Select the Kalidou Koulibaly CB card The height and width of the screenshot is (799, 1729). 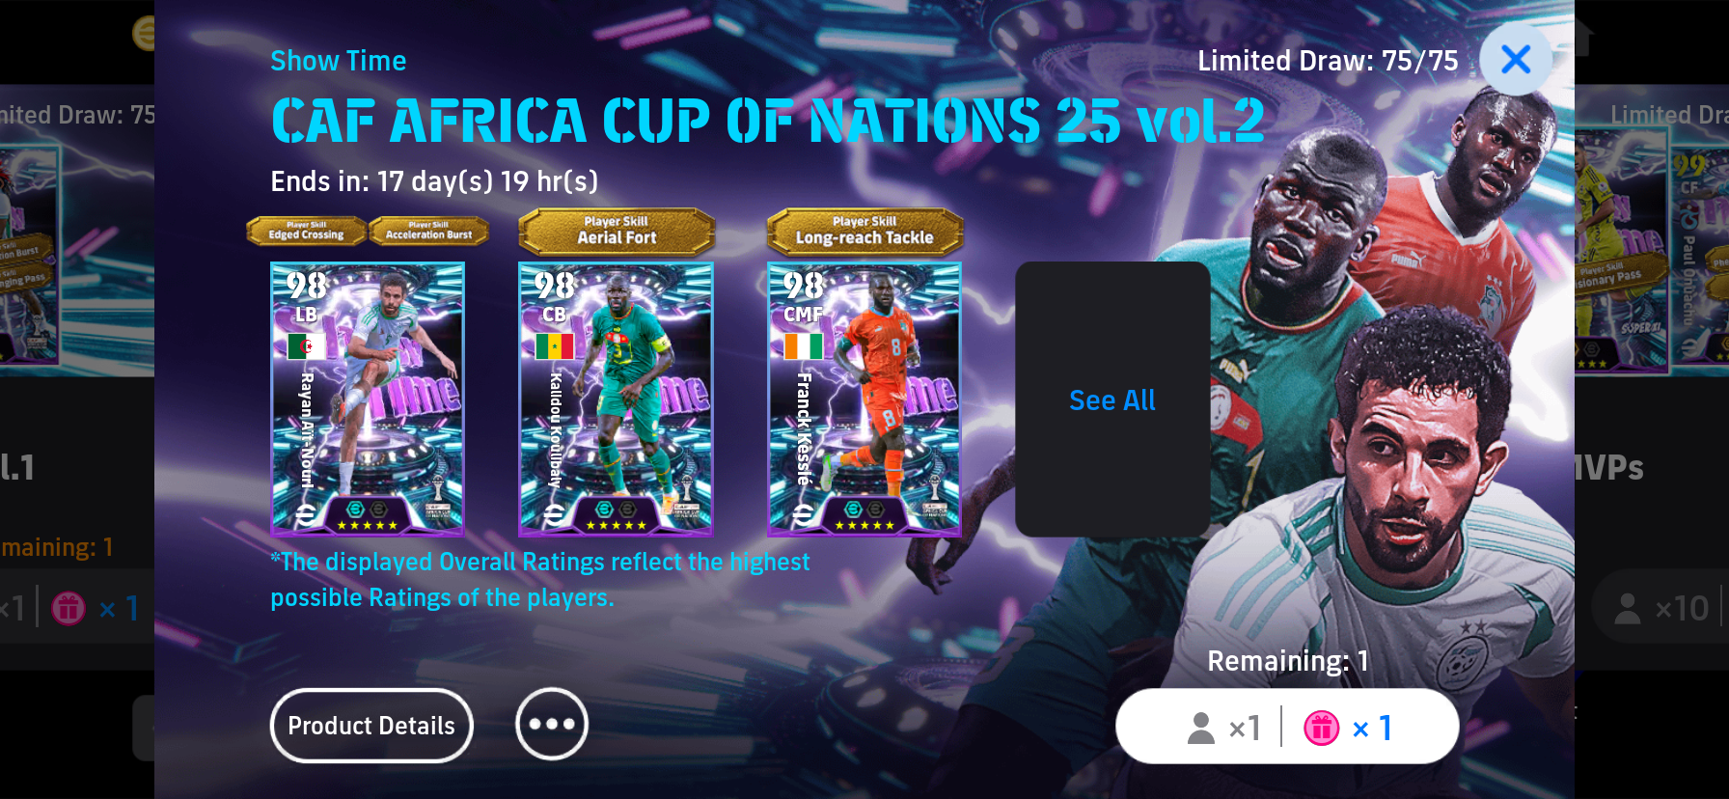pos(616,399)
